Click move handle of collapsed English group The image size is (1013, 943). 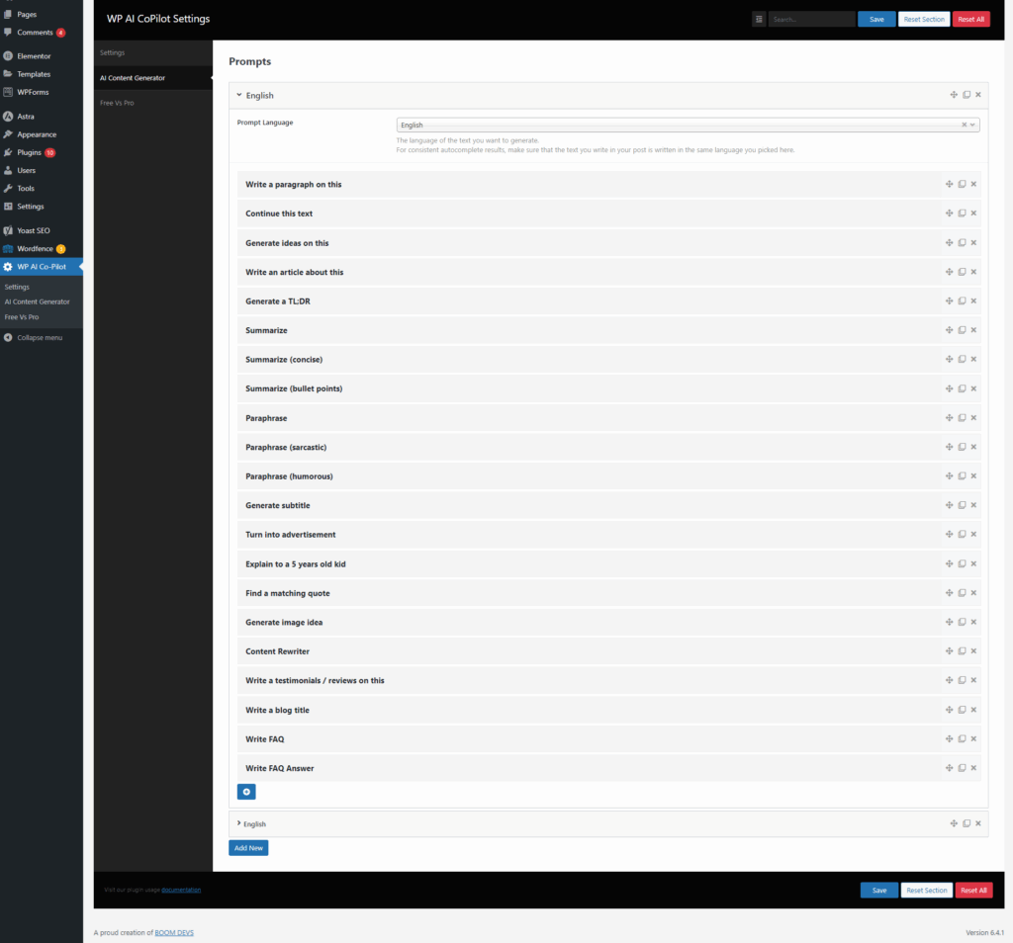954,823
